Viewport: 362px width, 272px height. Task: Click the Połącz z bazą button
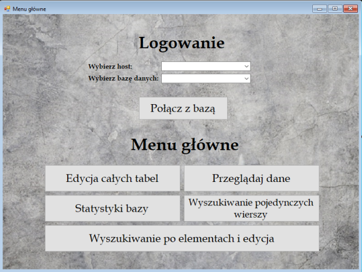[183, 108]
